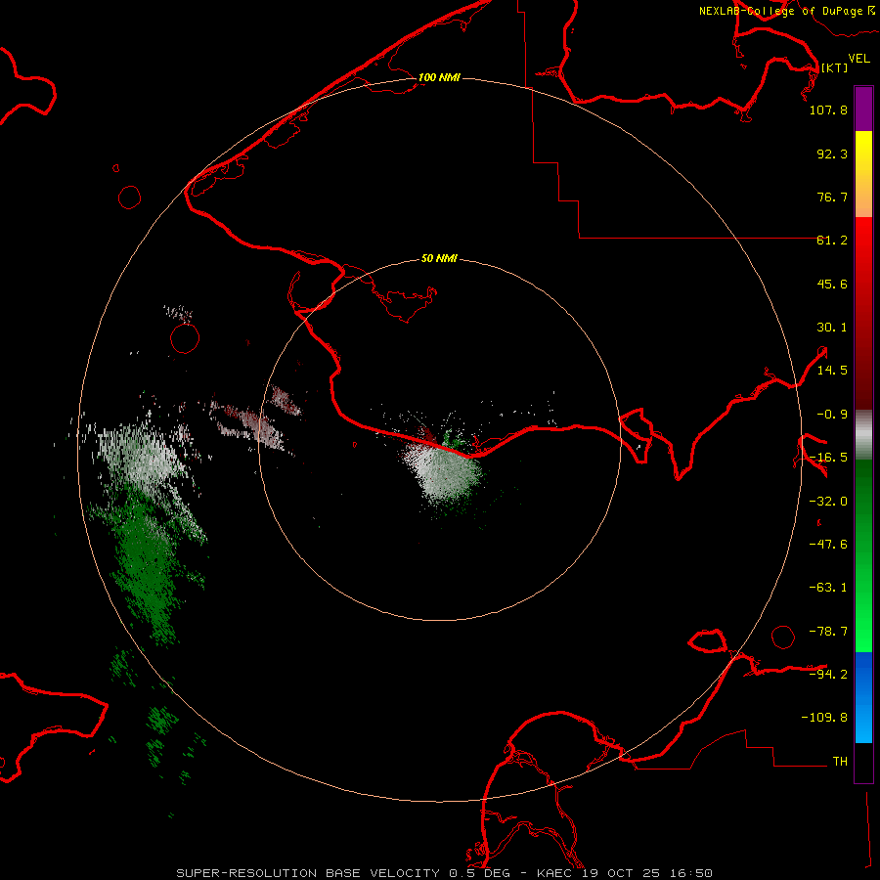Click the 61.2 velocity scale value
This screenshot has width=880, height=880.
pos(832,241)
